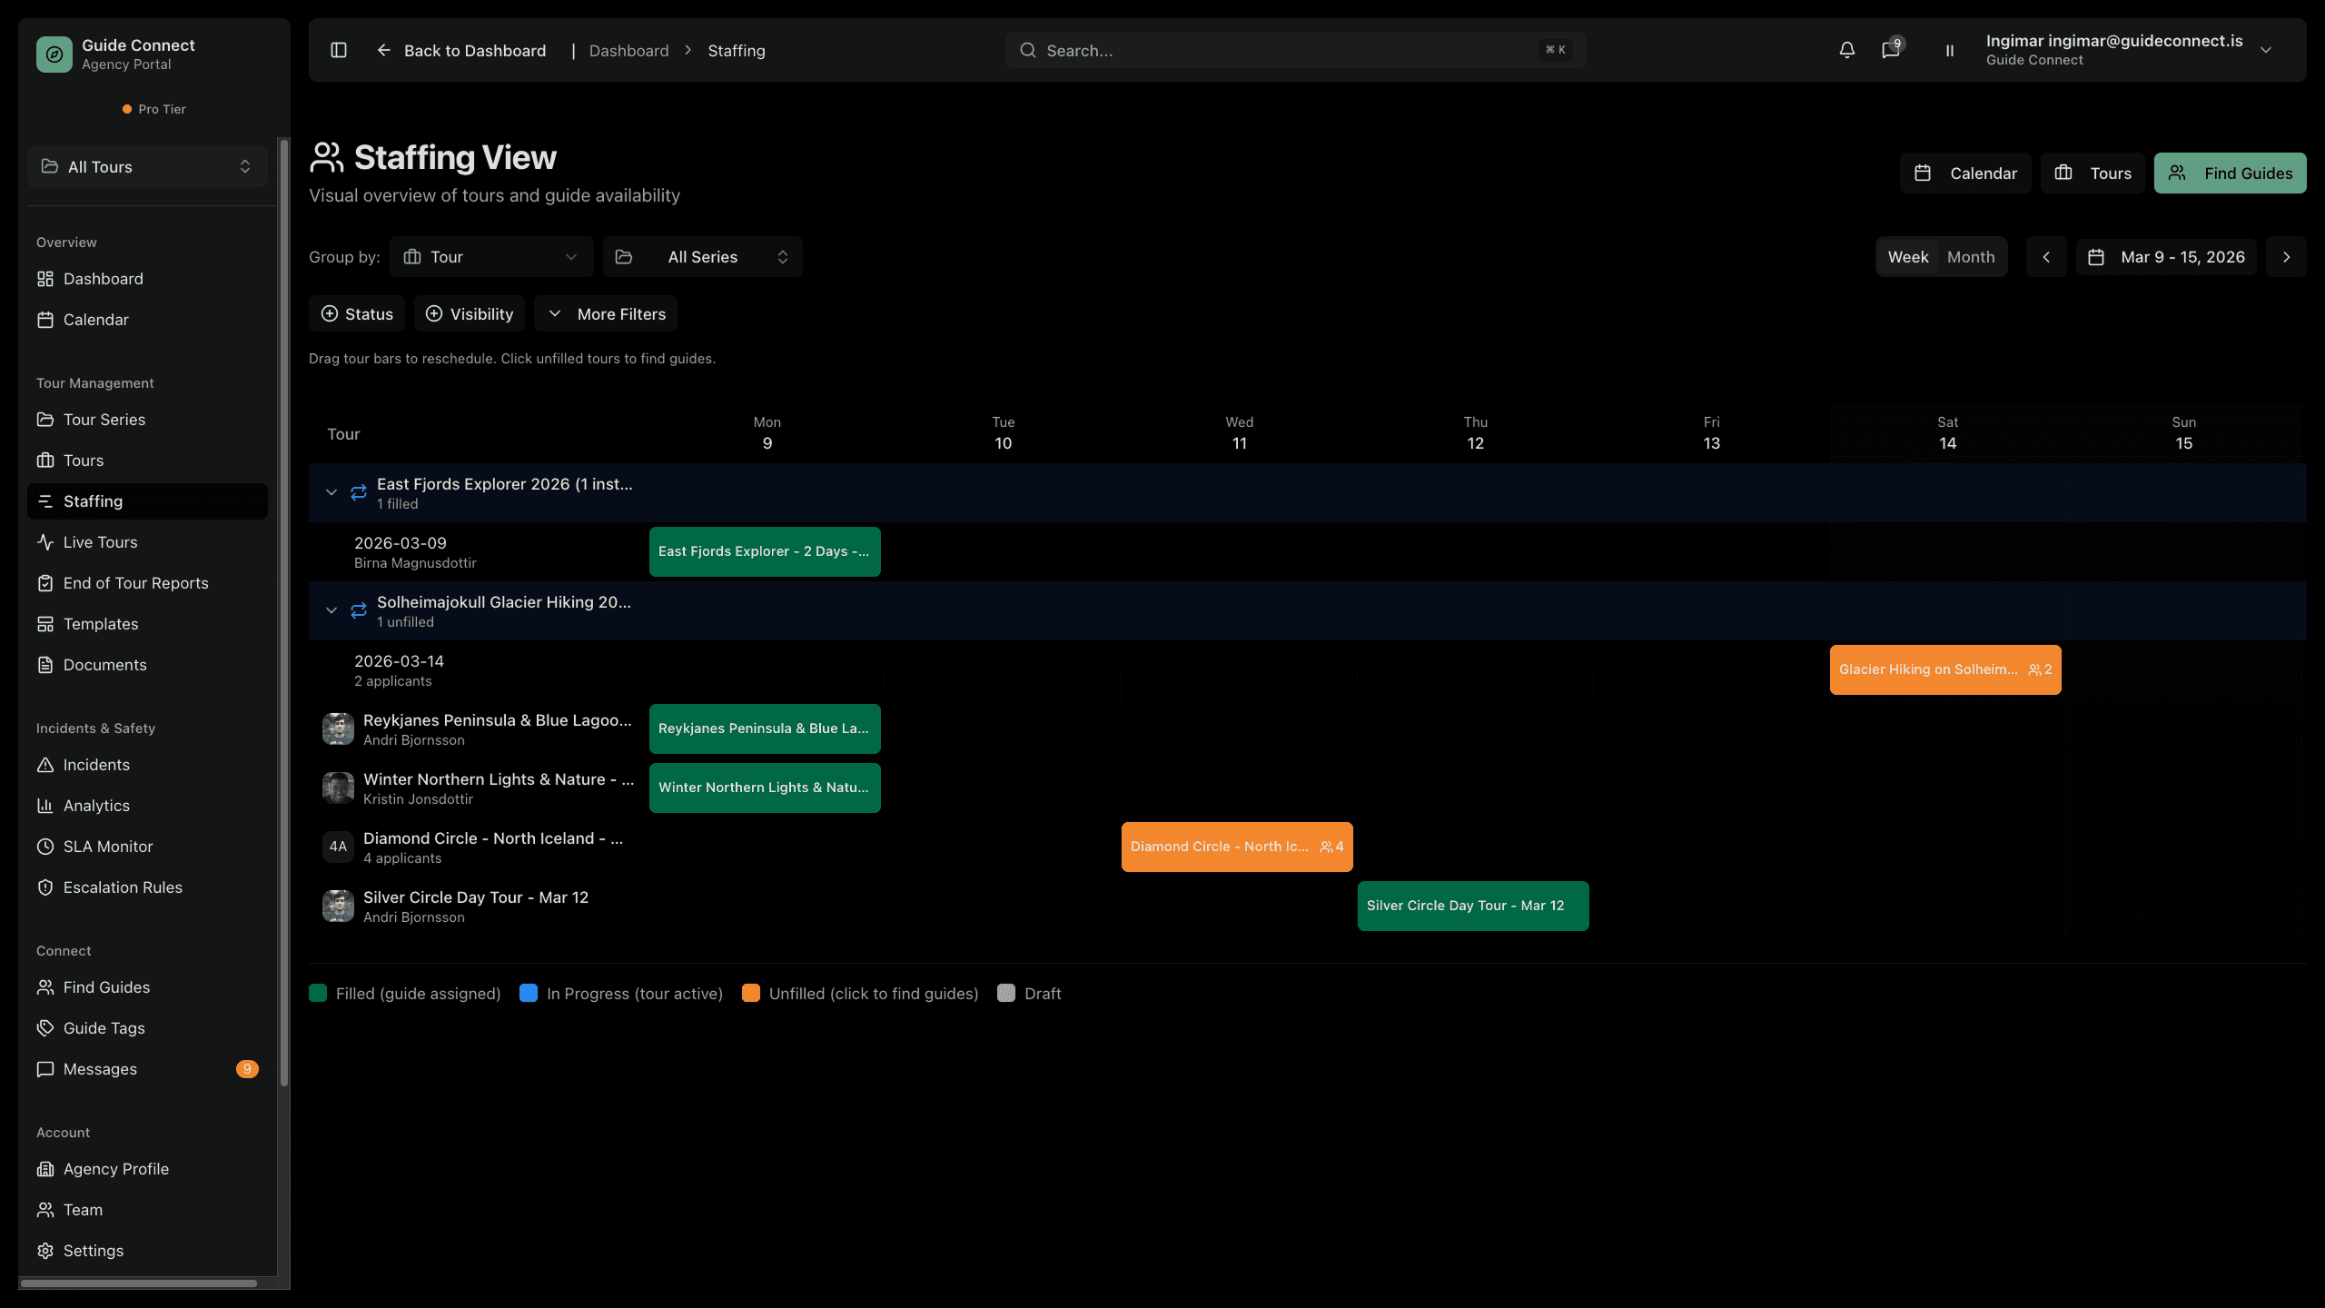Click the Search field in the top bar

pos(1294,50)
